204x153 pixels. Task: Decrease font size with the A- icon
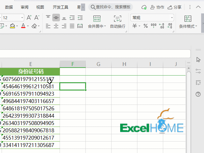tap(37, 18)
